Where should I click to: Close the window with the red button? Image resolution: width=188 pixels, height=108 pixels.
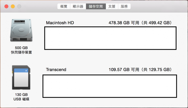7,6
